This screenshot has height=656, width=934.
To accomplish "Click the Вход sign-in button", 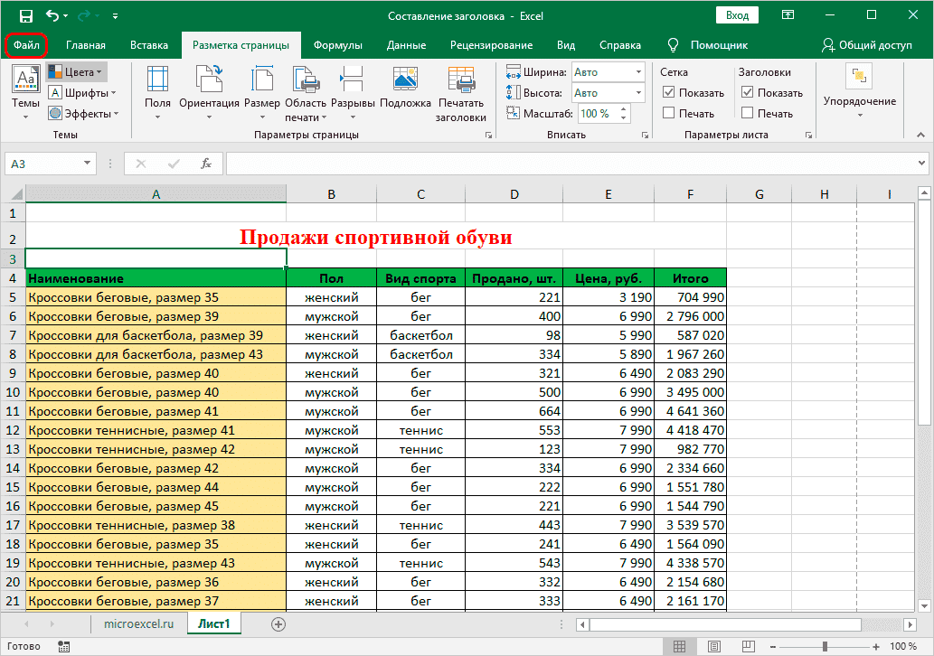I will pos(737,15).
